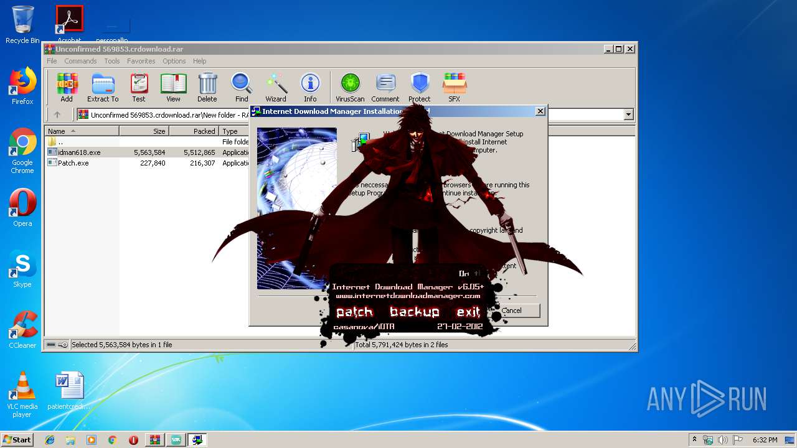Open Internet Explorer from taskbar
This screenshot has width=797, height=448.
point(50,440)
